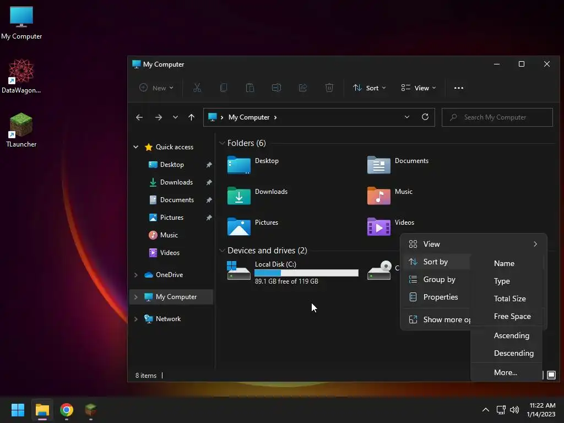
Task: Unpin Pictures from Quick access
Action: [209, 218]
